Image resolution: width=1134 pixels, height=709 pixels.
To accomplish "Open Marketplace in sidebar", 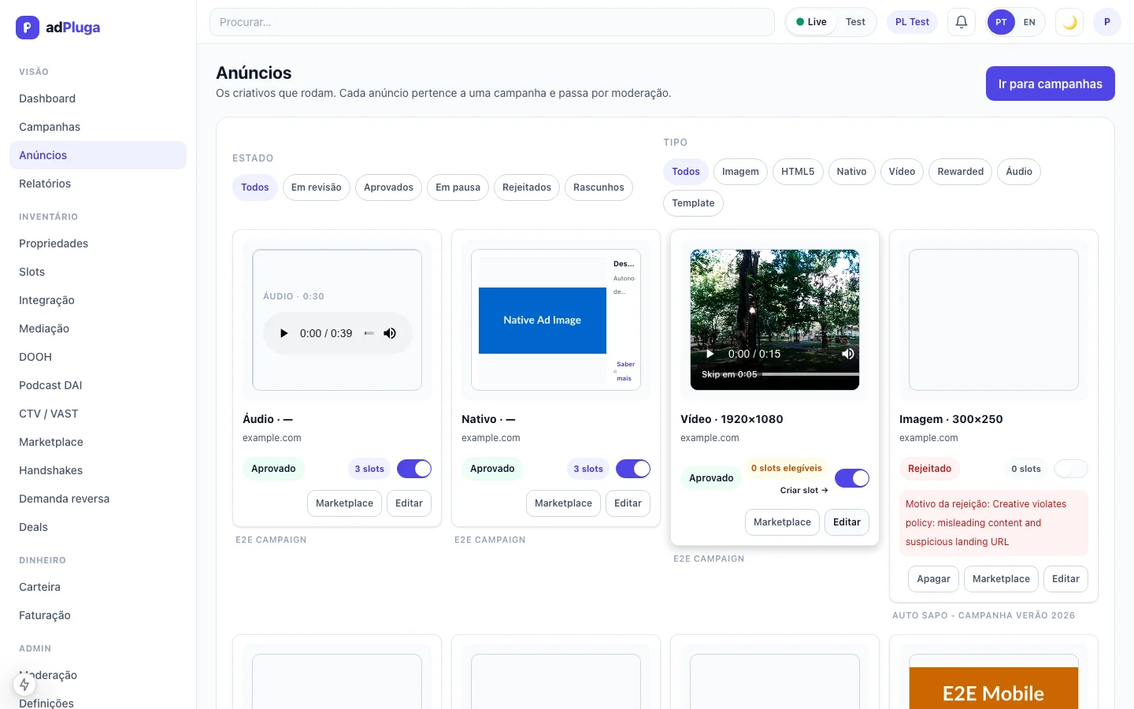I will pos(98,442).
